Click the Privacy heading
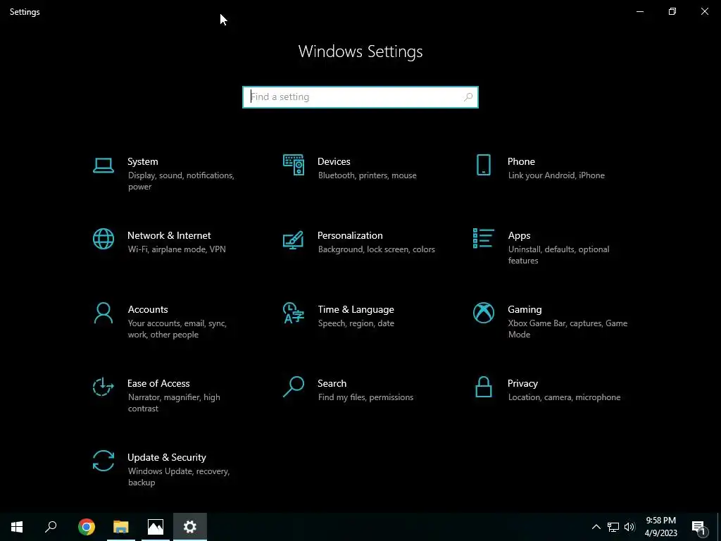 tap(522, 384)
